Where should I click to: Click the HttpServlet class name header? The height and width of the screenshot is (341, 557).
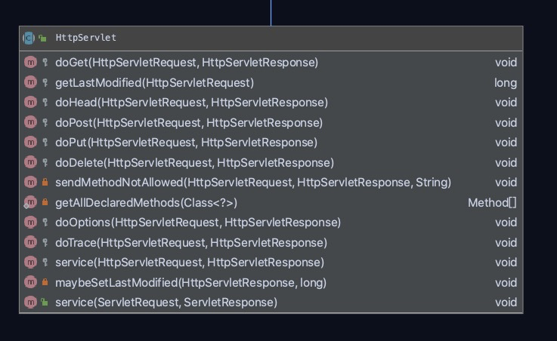(85, 37)
